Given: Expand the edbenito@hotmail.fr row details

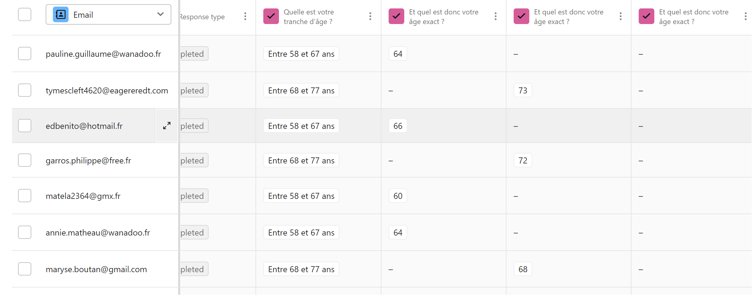Looking at the screenshot, I should click(167, 126).
